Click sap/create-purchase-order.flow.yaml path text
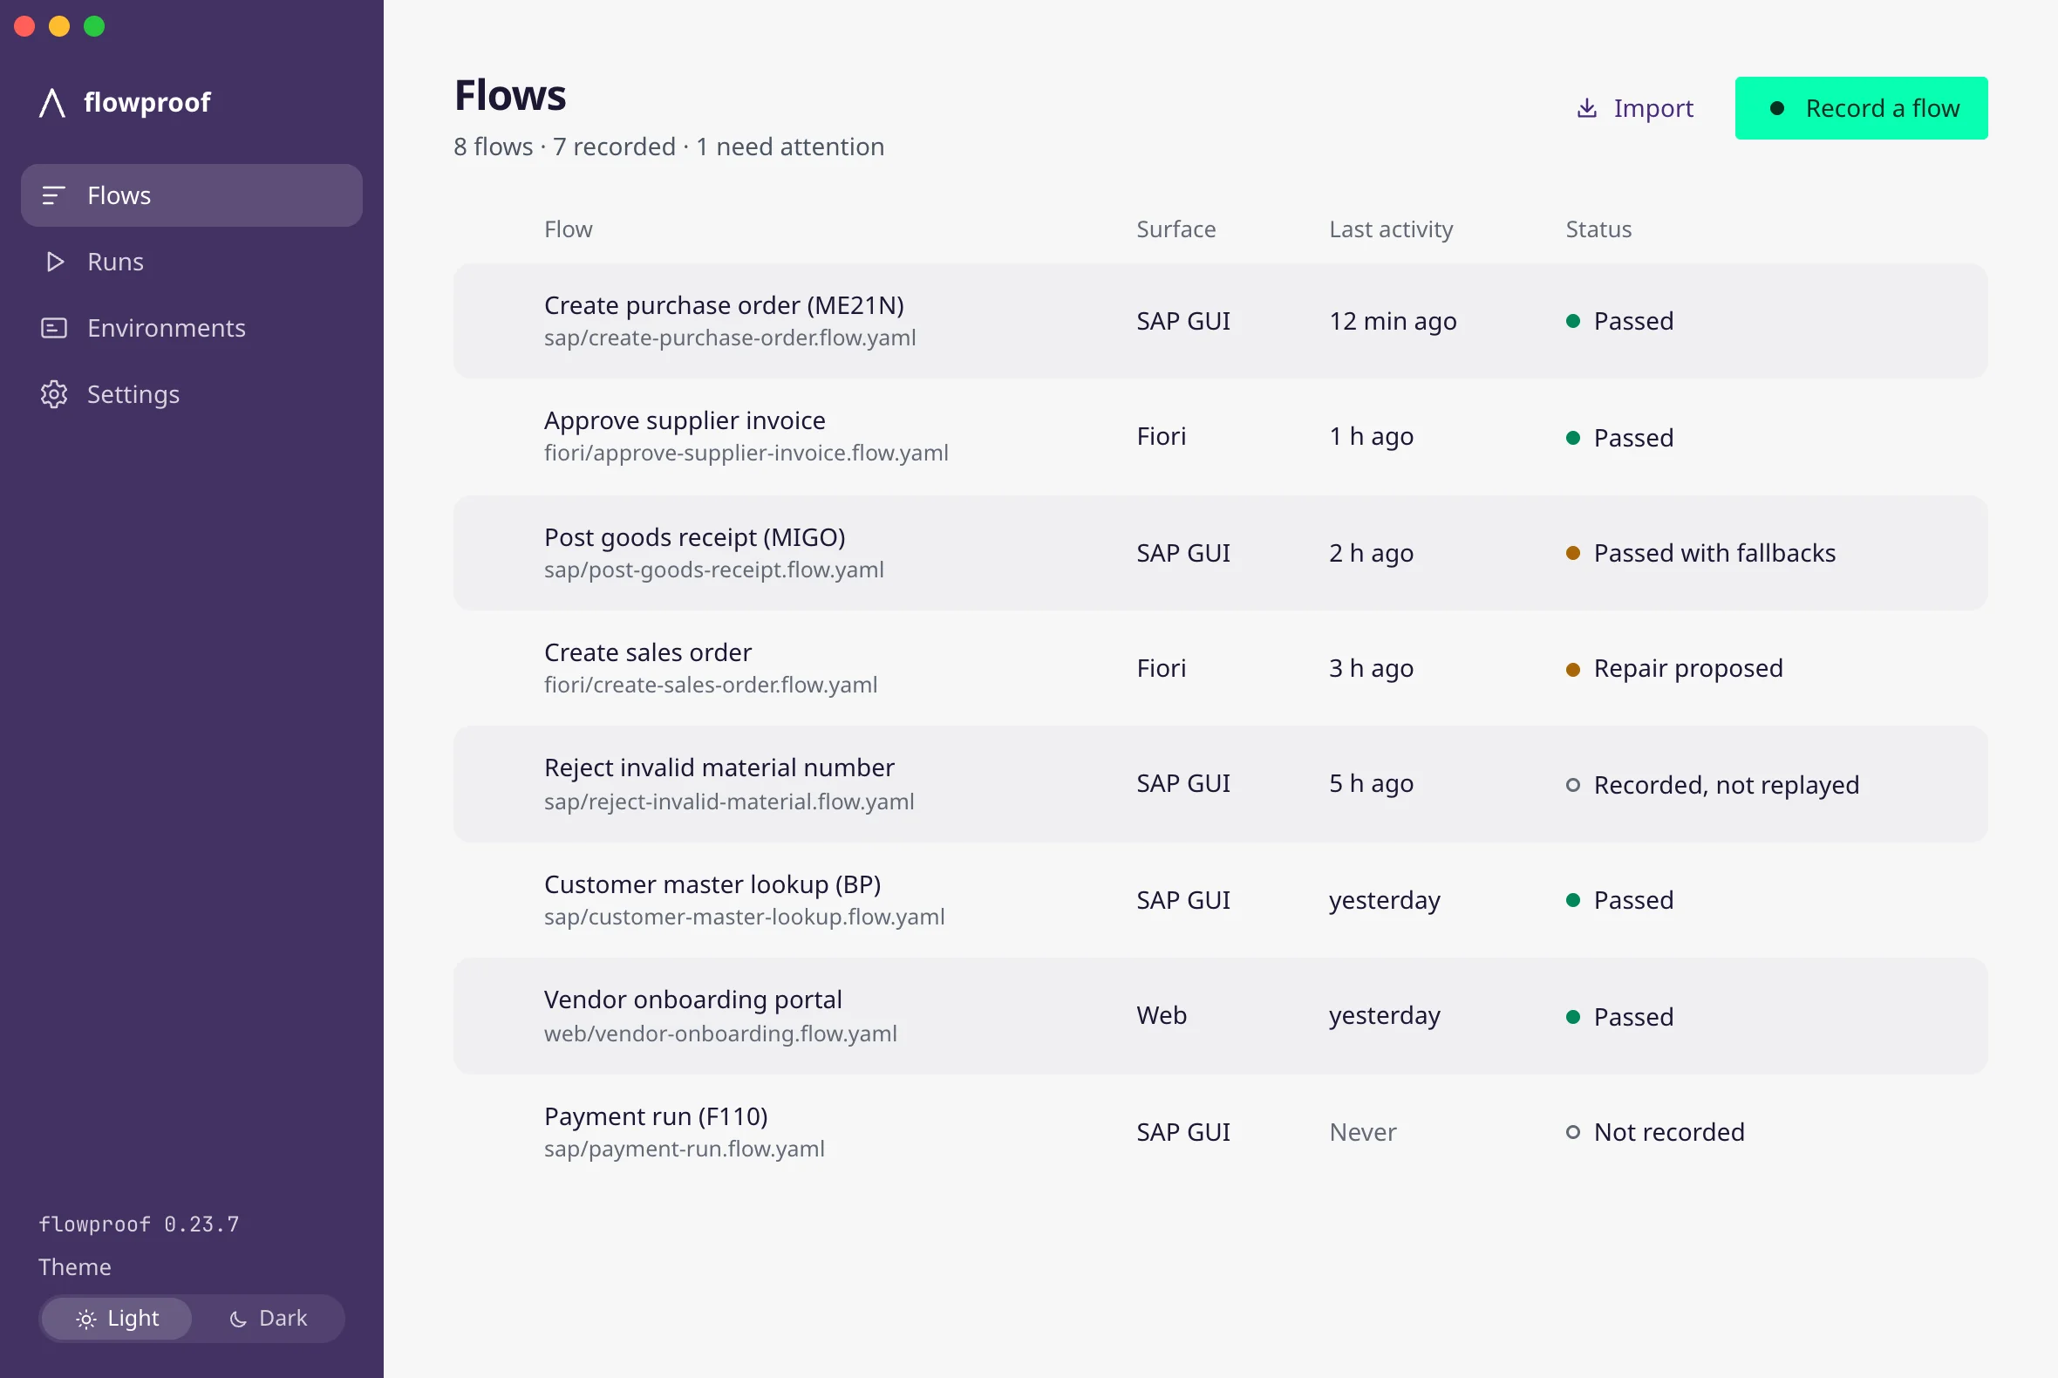2058x1378 pixels. 729,338
